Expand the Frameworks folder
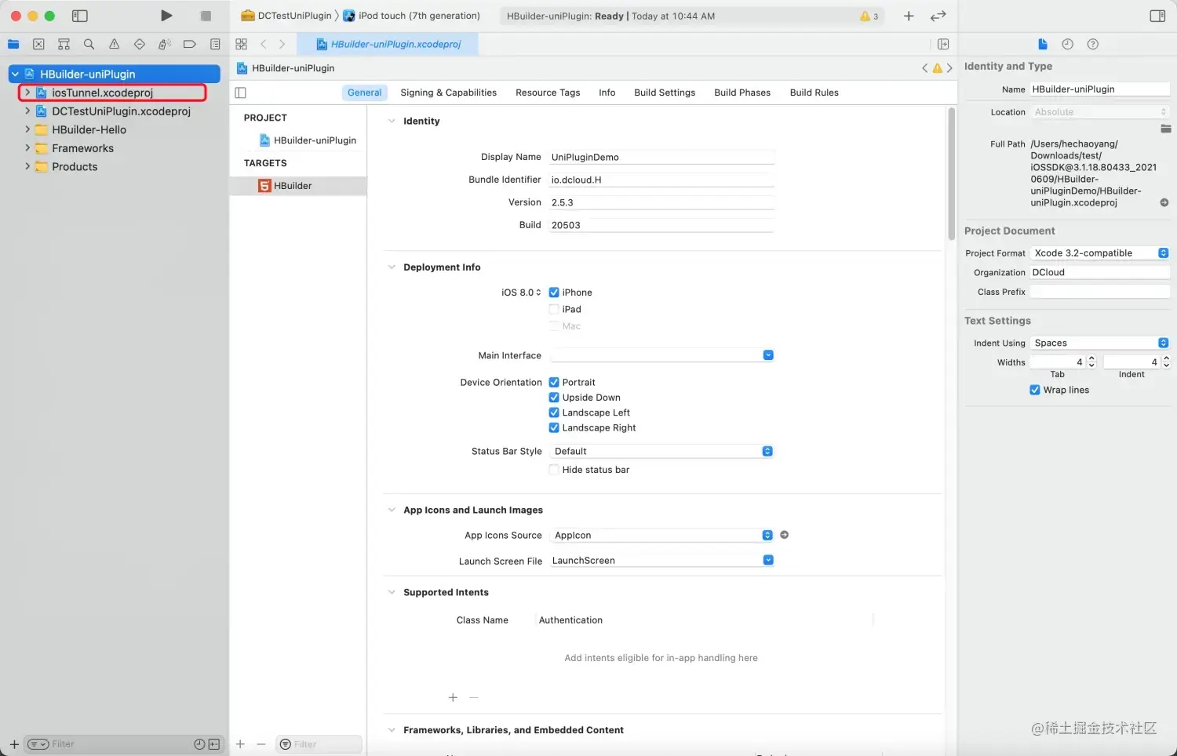The height and width of the screenshot is (756, 1177). click(27, 147)
